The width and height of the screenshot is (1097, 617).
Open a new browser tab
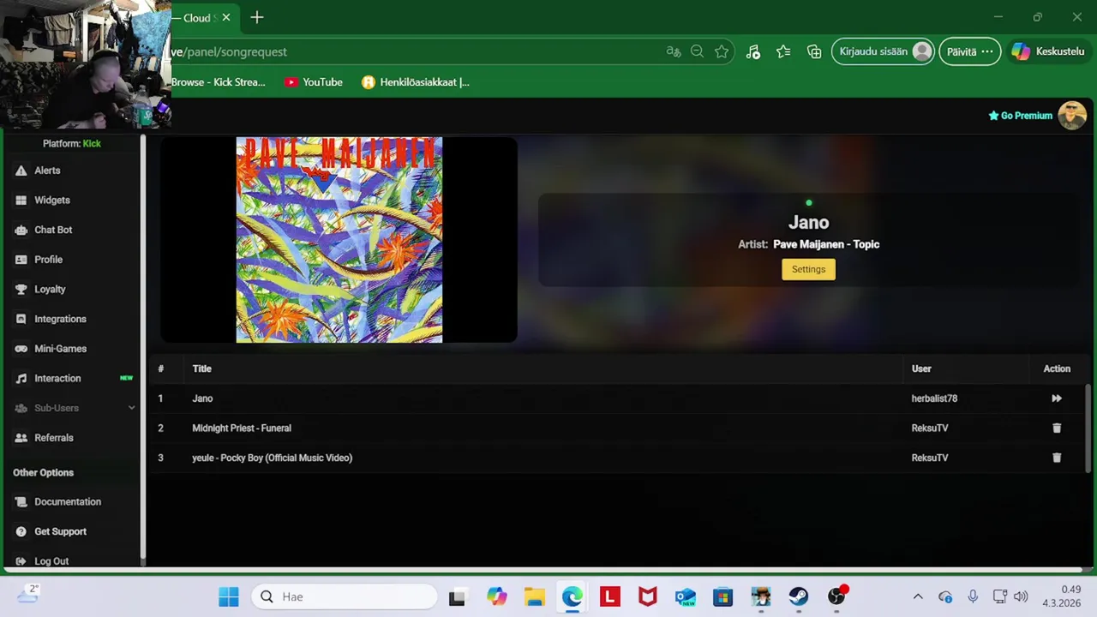point(257,17)
